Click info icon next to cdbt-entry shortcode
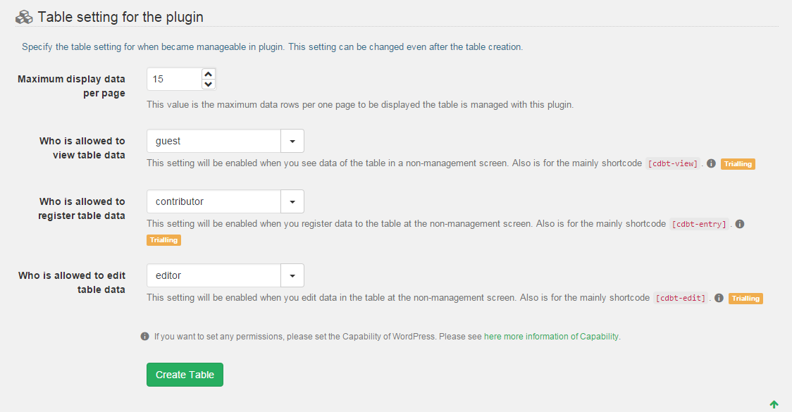Image resolution: width=792 pixels, height=412 pixels. click(x=740, y=224)
